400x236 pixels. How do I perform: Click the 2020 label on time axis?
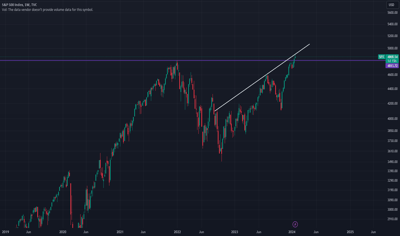point(63,232)
